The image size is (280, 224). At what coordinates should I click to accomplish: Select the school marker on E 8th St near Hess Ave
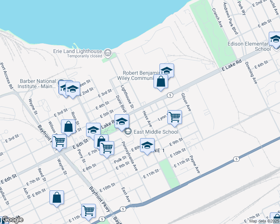coord(147,145)
